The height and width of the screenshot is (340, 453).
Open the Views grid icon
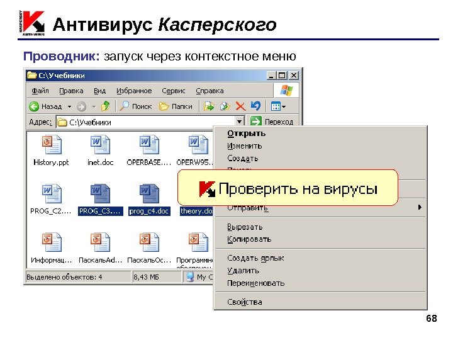pos(276,106)
